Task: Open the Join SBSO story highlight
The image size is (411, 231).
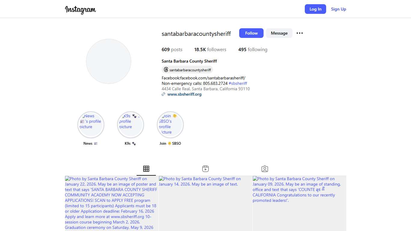Action: [x=170, y=125]
